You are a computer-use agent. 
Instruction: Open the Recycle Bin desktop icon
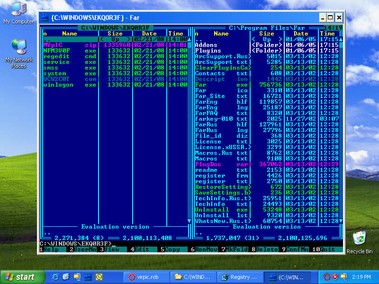(x=360, y=242)
